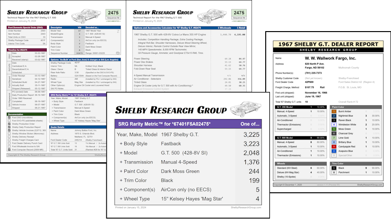Open ShelbyResearchGroup.com link in Rarity Metric footer
The width and height of the screenshot is (391, 222).
pyautogui.click(x=246, y=207)
